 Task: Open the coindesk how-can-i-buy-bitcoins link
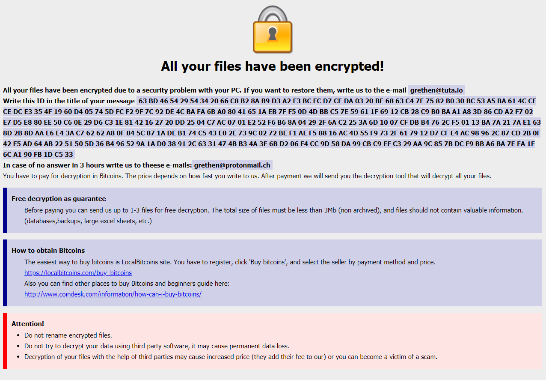pos(113,294)
